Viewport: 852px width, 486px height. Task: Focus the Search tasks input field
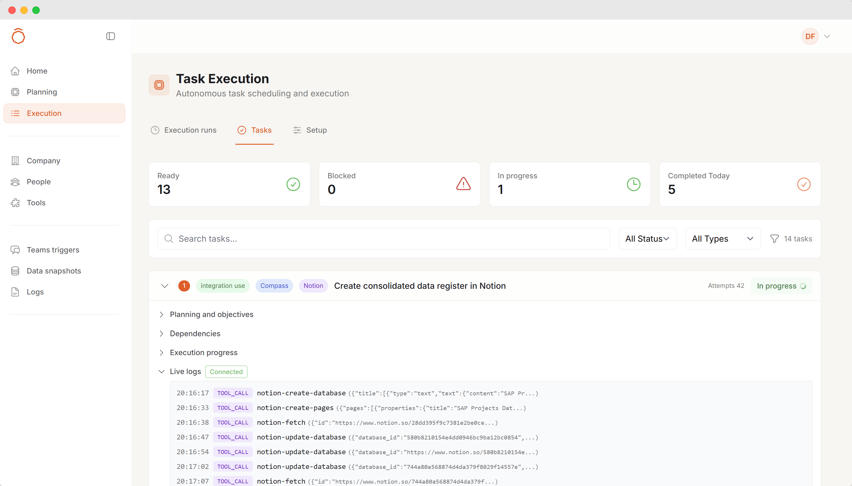[384, 239]
